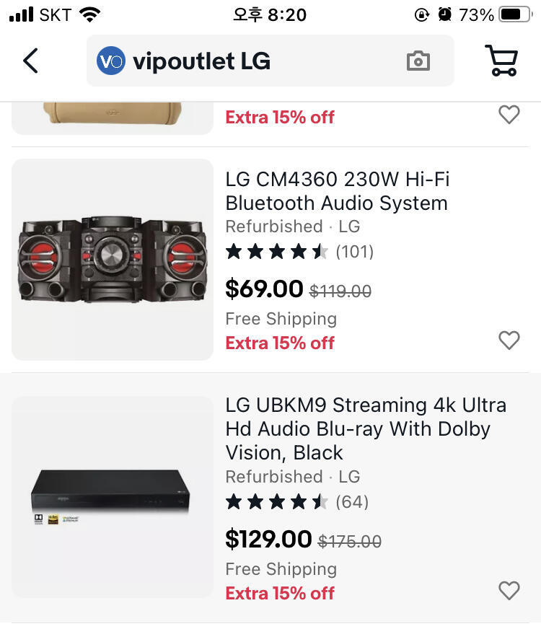Open the shopping cart
Screen dimensions: 541x629
click(502, 61)
